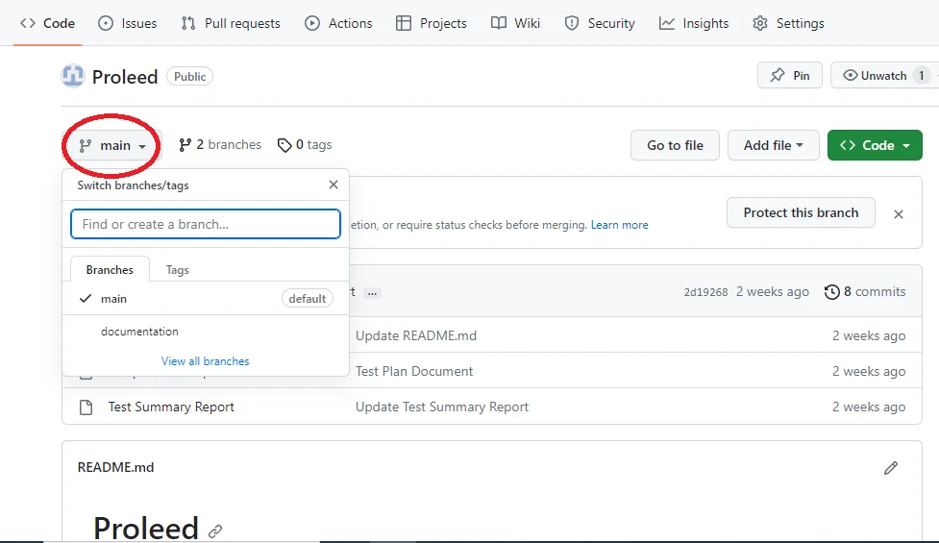
Task: Click the commits history clock icon
Action: coord(831,291)
